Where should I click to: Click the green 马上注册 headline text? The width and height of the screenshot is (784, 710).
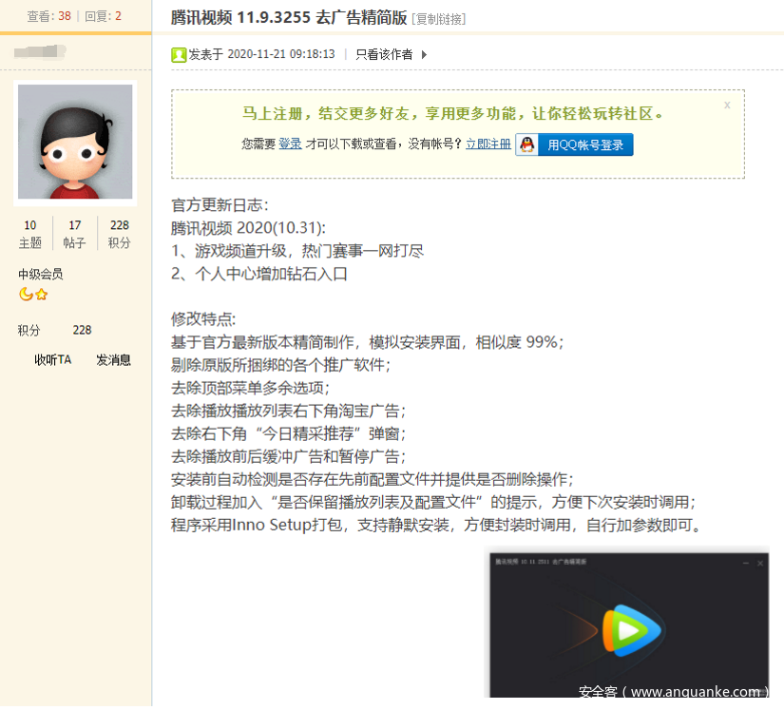click(453, 113)
